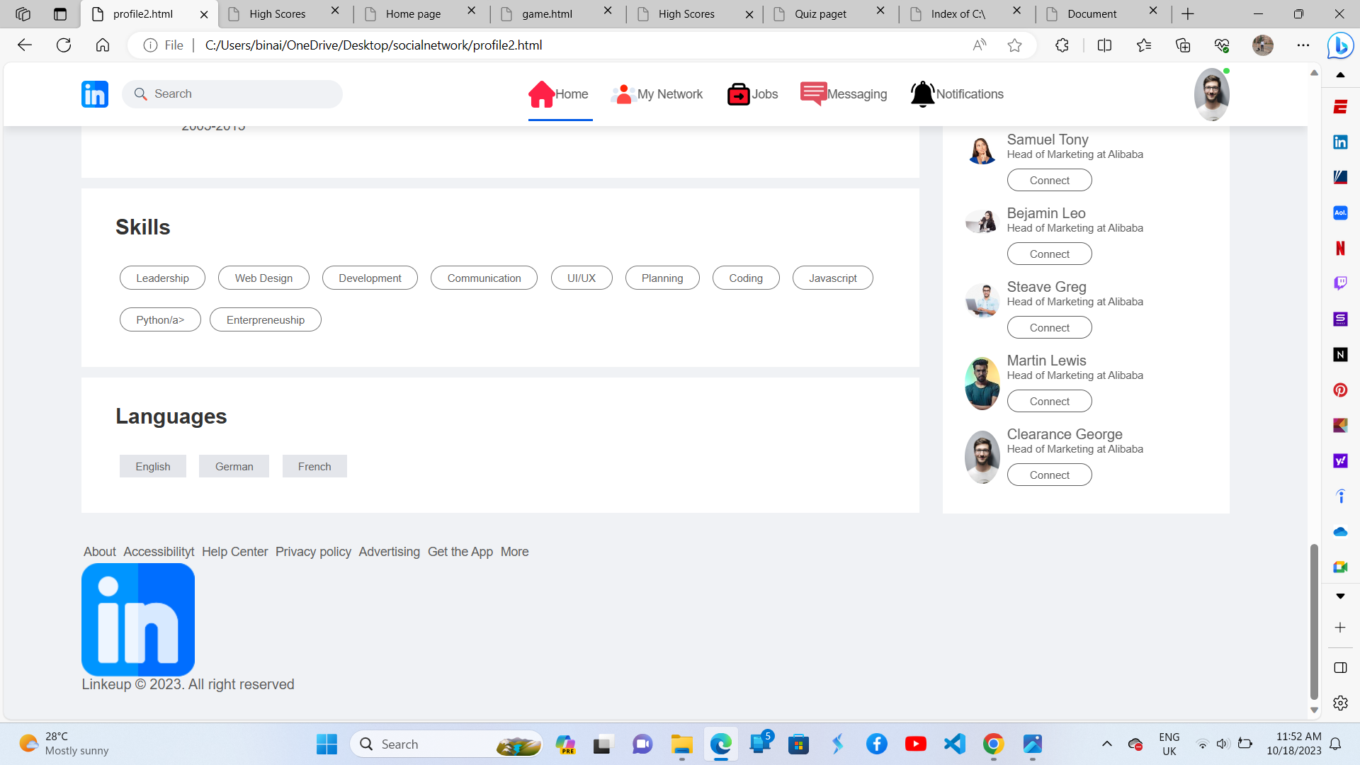The height and width of the screenshot is (765, 1360).
Task: Click the page vertical scrollbar thumb
Action: [x=1314, y=621]
